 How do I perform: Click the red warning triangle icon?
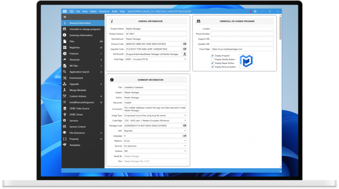tap(250, 11)
